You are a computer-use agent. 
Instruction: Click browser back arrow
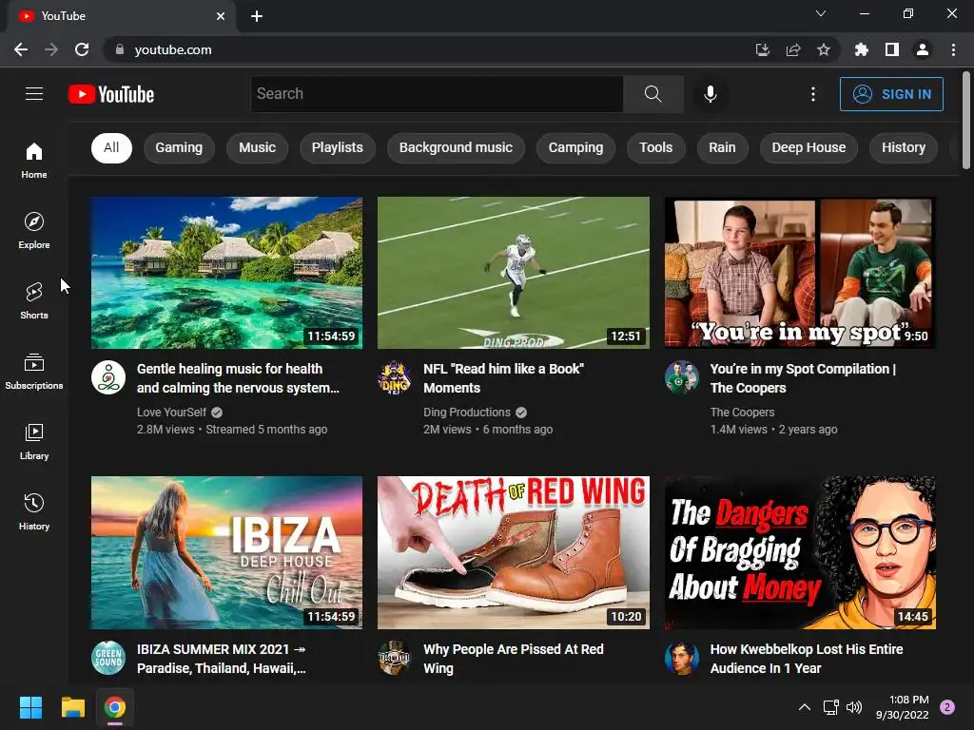pos(21,49)
